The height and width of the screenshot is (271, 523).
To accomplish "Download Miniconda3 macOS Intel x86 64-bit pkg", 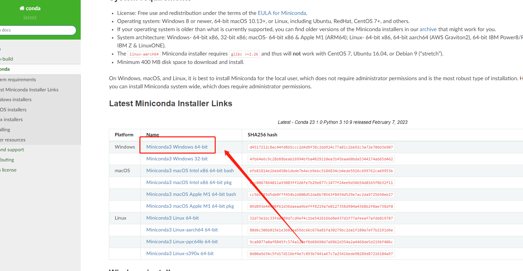I will coord(189,182).
